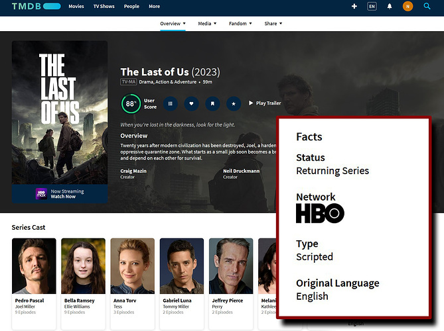The height and width of the screenshot is (331, 444).
Task: Click The Last of Us title
Action: (x=155, y=72)
